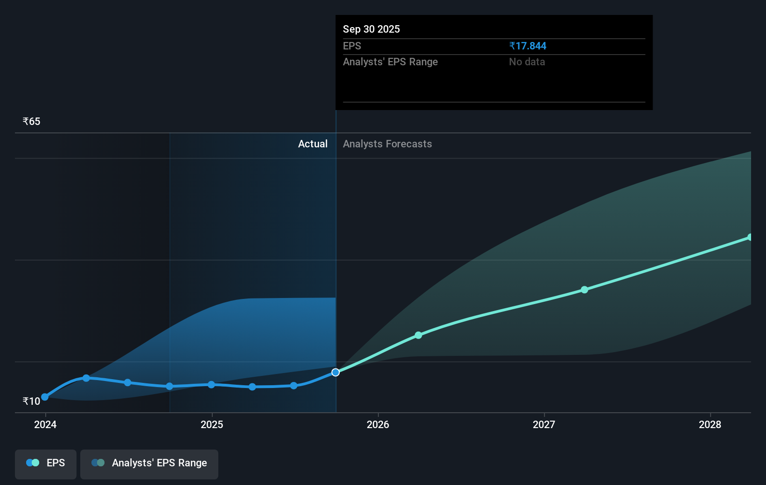This screenshot has height=485, width=766.
Task: Click the ₹17.844 EPS value link
Action: tap(528, 46)
